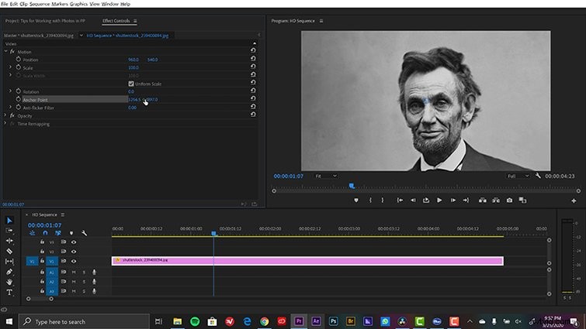Toggle the Anchor Point animation stopwatch
The image size is (586, 329).
click(19, 99)
